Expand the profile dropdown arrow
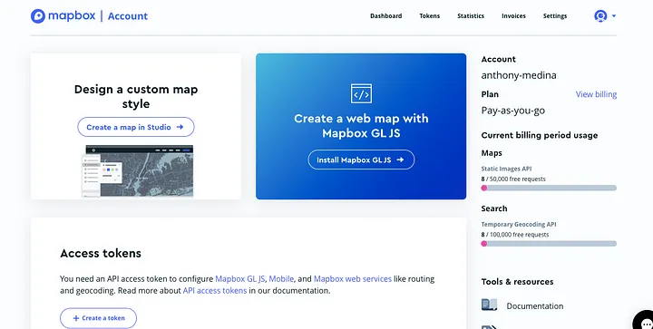653x329 pixels. click(614, 16)
